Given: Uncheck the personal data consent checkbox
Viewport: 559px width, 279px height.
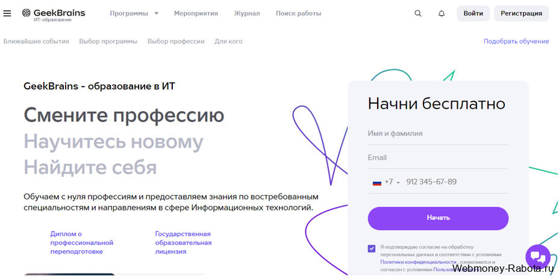Looking at the screenshot, I should 372,248.
